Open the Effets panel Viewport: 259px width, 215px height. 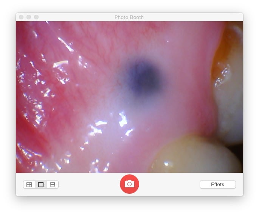pyautogui.click(x=217, y=185)
